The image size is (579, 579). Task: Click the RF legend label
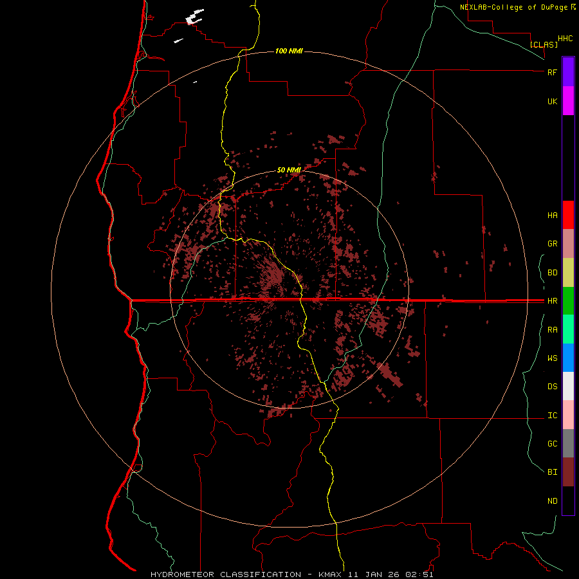(552, 72)
